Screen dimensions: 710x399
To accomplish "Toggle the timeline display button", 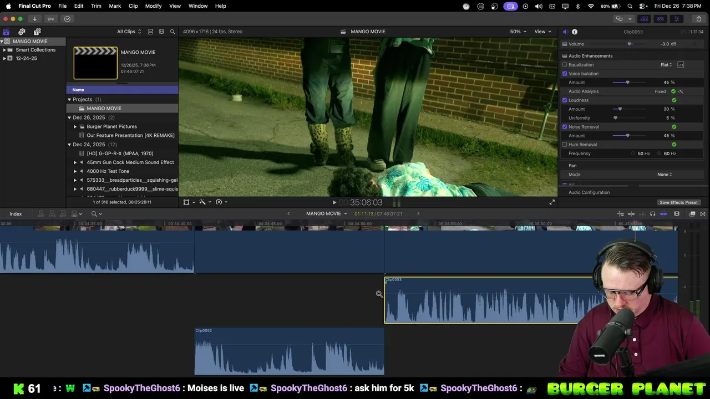I will (660, 19).
